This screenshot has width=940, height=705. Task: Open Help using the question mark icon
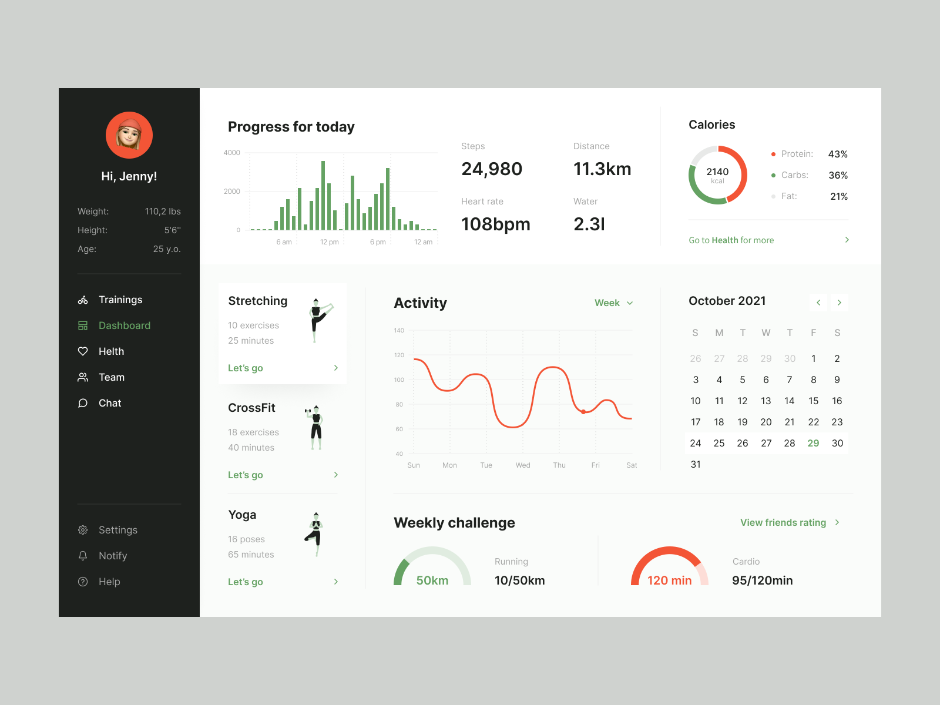[83, 582]
